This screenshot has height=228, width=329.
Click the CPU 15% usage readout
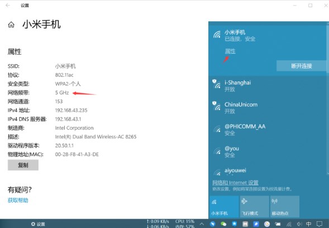point(185,221)
